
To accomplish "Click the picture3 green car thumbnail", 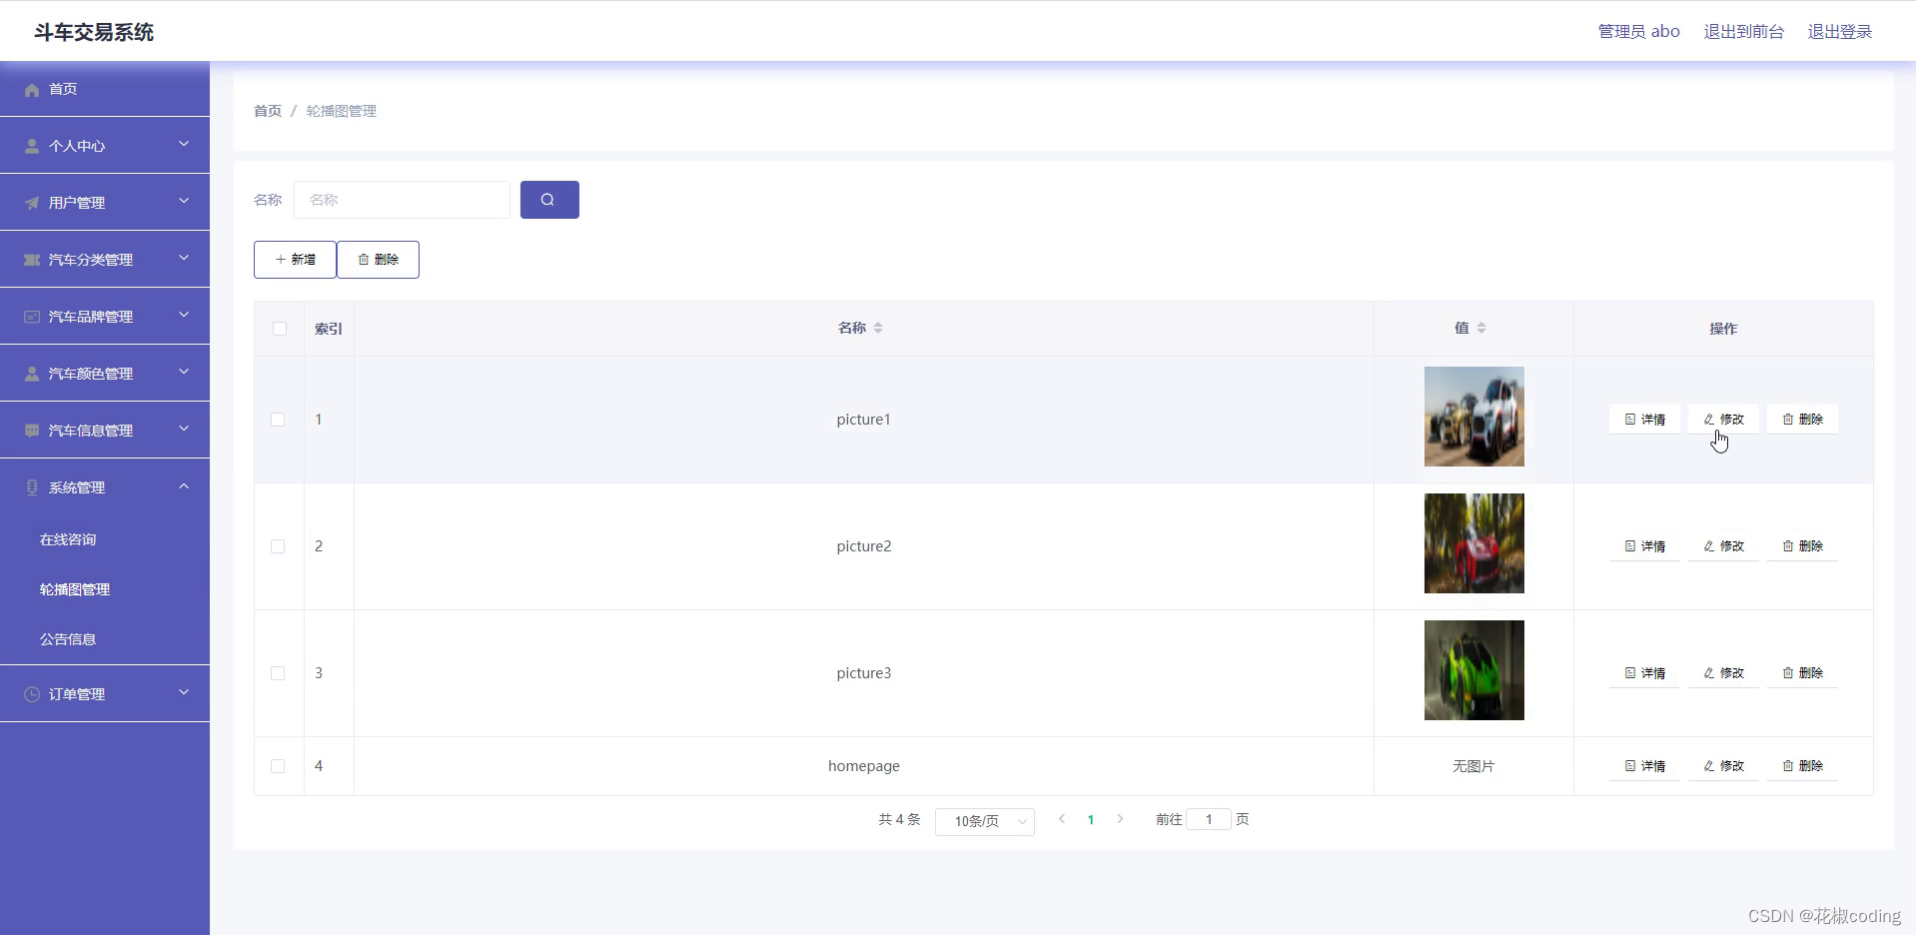I will click(1473, 670).
